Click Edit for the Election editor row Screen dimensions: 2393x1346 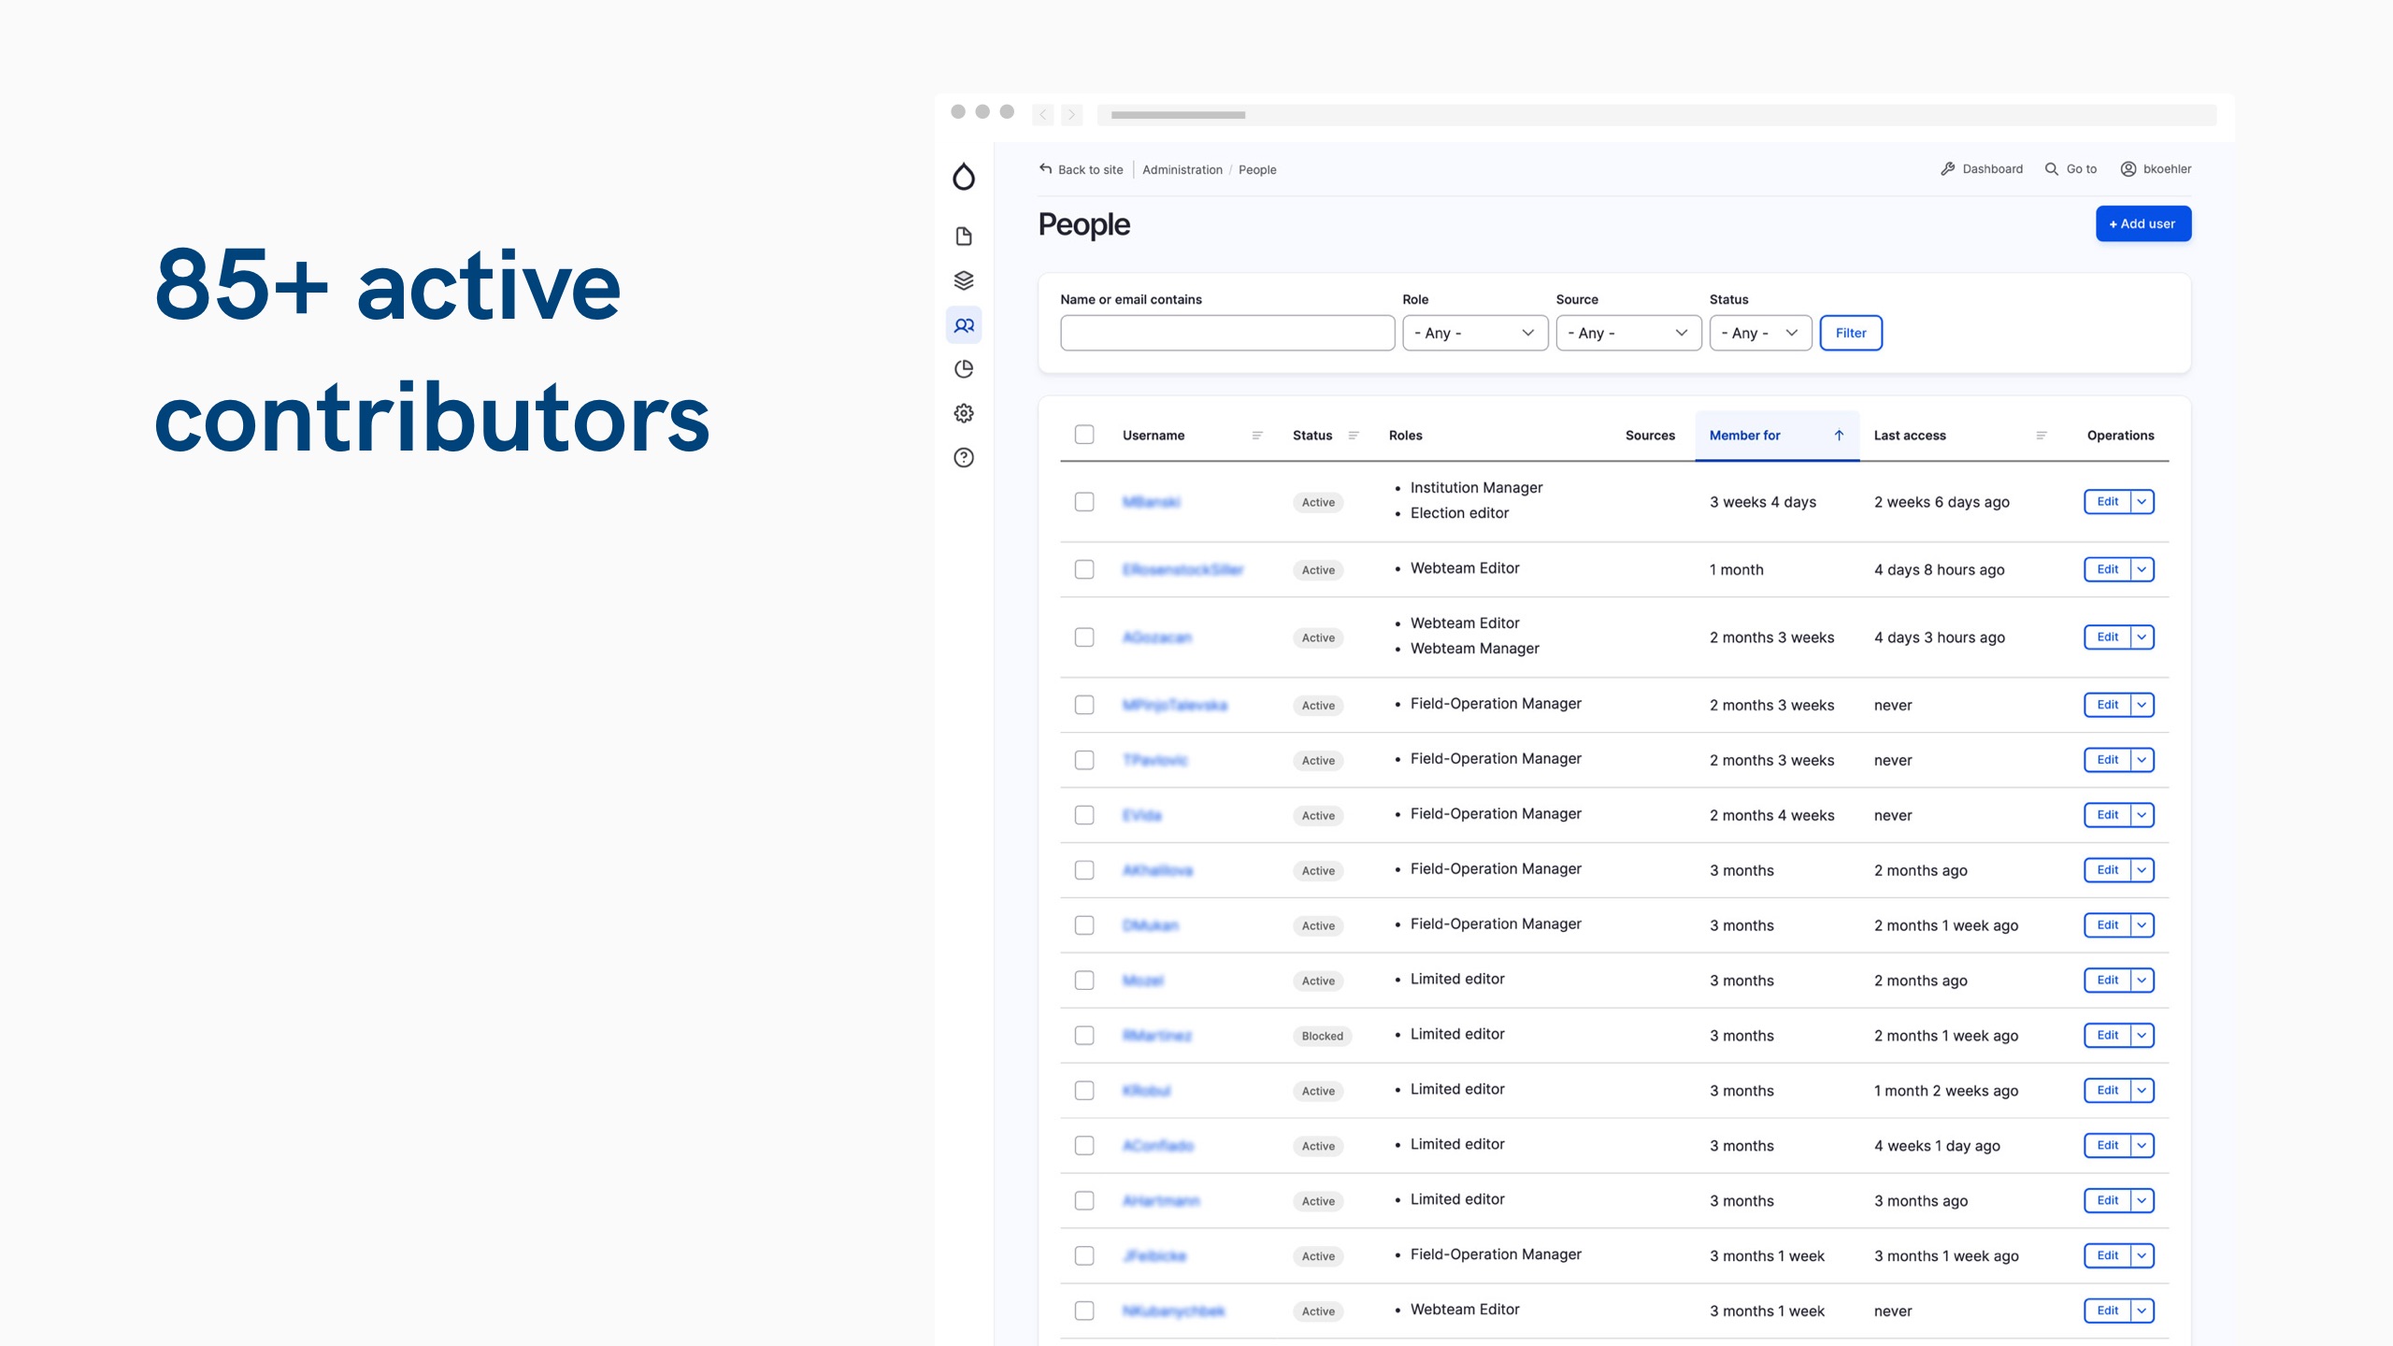(x=2108, y=502)
